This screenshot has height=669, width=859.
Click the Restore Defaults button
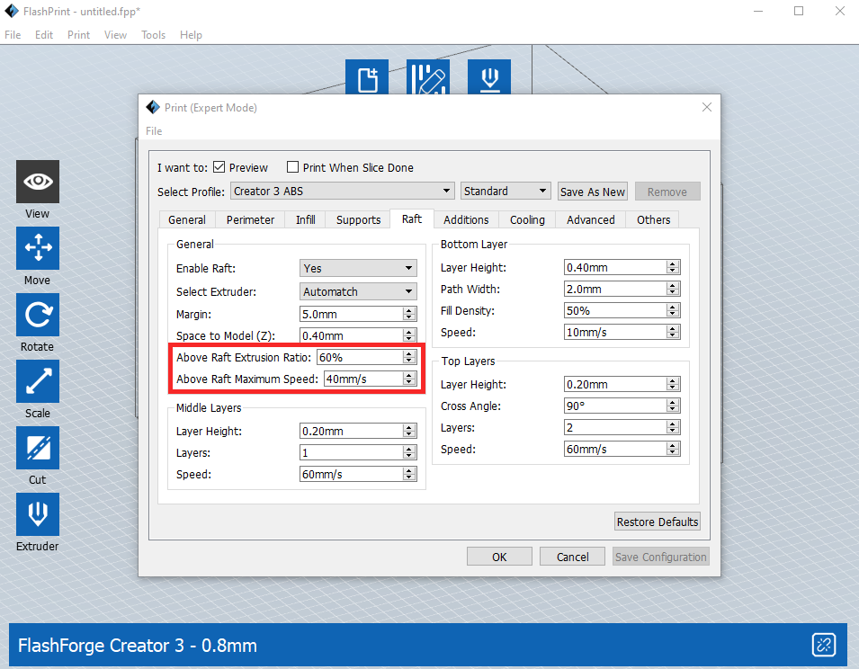(658, 522)
